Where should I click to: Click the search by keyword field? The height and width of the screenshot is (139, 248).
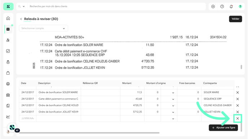[x=116, y=6]
